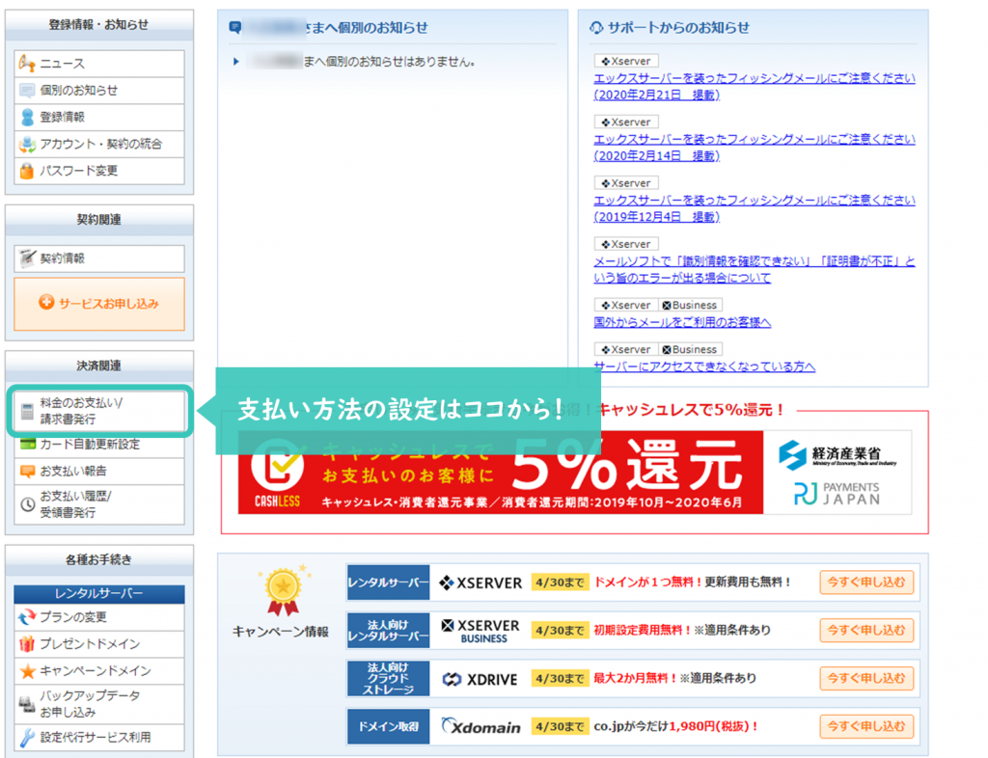Open 個別のお知らせ in the sidebar
Image resolution: width=988 pixels, height=758 pixels.
[99, 91]
